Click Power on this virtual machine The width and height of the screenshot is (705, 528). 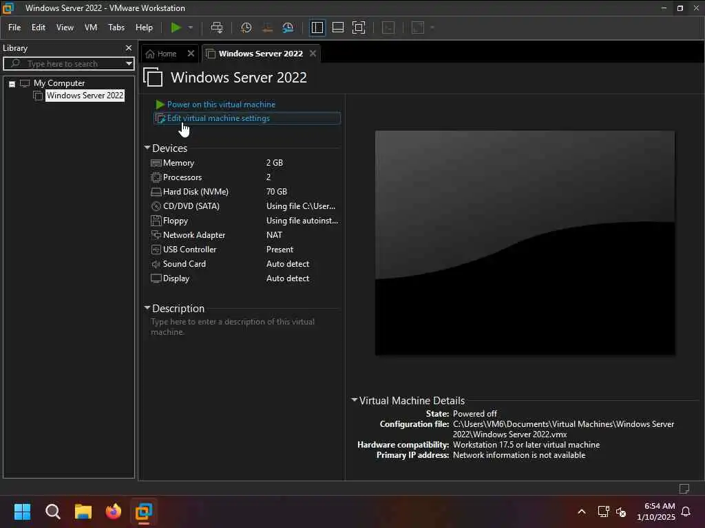tap(221, 104)
